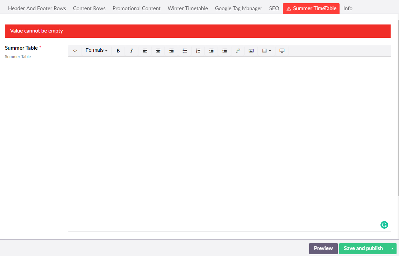This screenshot has height=256, width=399.
Task: Click the bold "Summer Table" field label
Action: coord(21,48)
